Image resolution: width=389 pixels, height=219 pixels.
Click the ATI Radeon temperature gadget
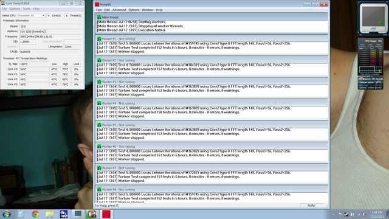[x=370, y=83]
